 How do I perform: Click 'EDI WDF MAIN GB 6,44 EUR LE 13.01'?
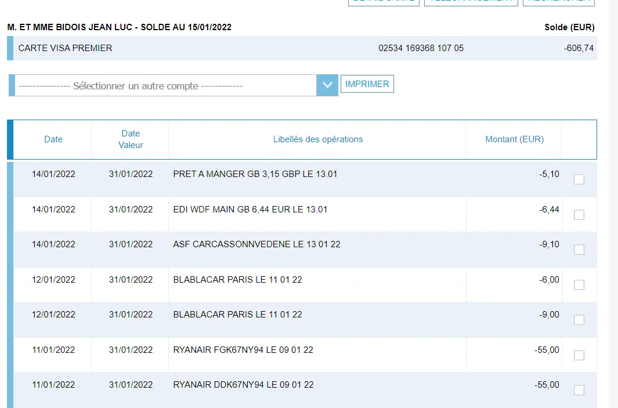click(250, 210)
